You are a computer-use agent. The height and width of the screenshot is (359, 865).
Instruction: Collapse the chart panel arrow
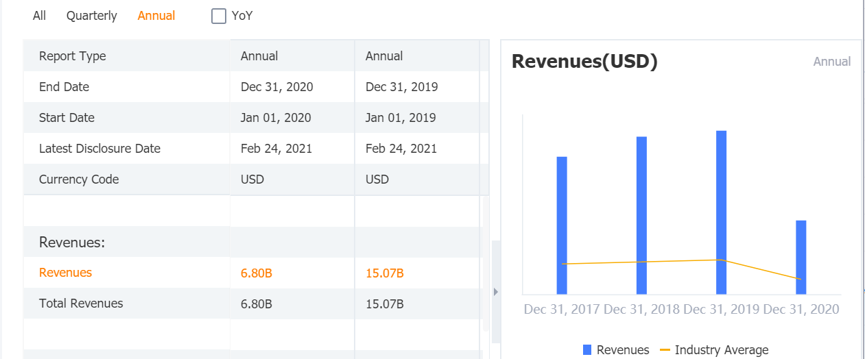pos(495,292)
